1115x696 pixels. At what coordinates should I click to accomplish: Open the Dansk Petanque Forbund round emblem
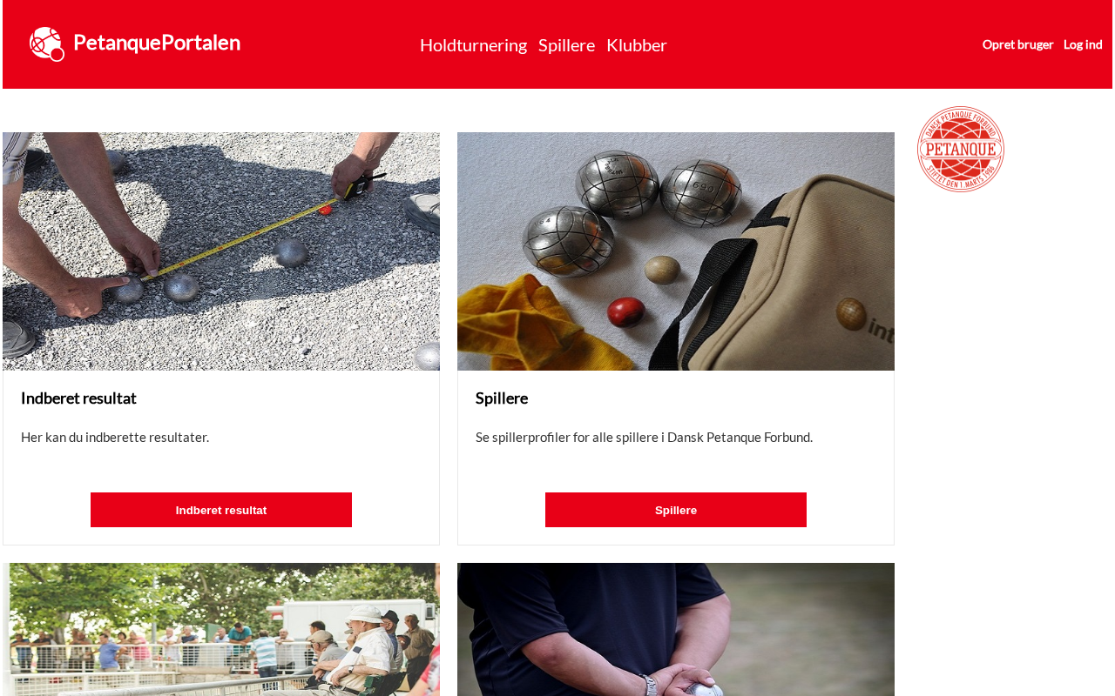click(x=961, y=149)
